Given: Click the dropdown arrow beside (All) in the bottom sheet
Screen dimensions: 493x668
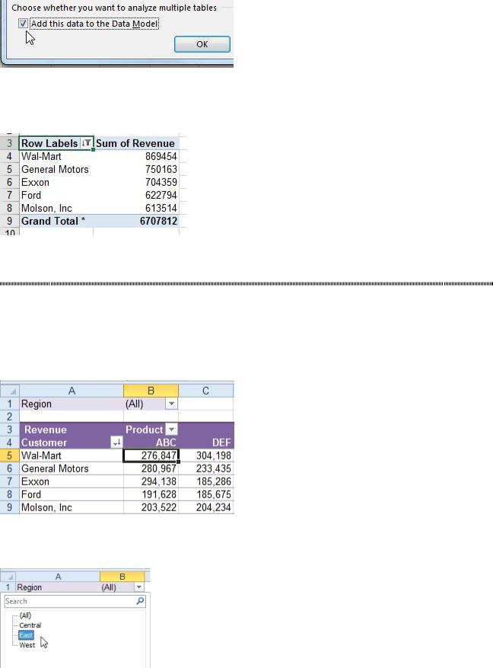Looking at the screenshot, I should click(x=138, y=587).
